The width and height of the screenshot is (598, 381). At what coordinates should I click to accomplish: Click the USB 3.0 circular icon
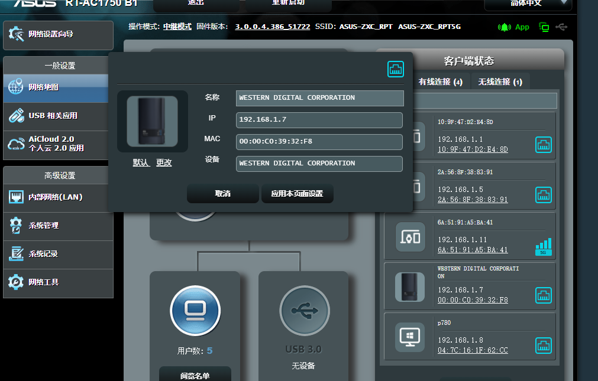point(305,311)
